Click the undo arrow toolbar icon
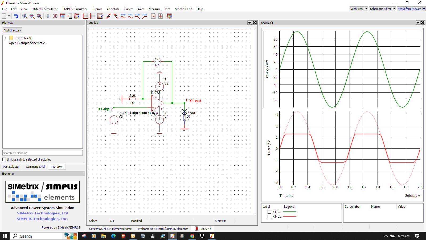 (16, 16)
